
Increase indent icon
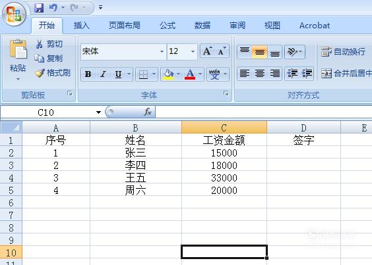click(307, 74)
